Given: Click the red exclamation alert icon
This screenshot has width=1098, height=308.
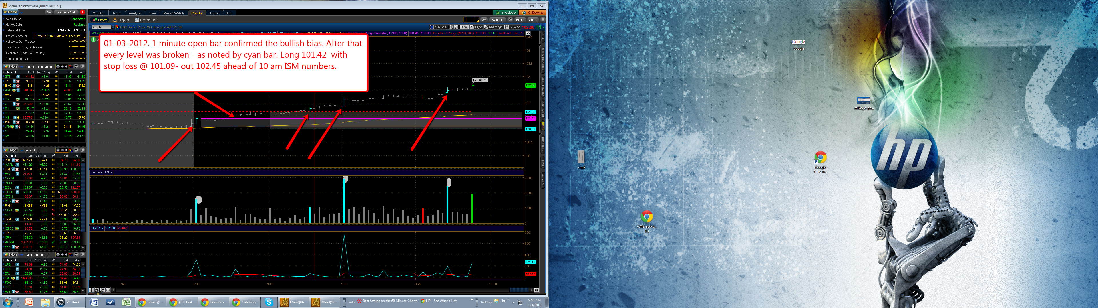Looking at the screenshot, I should pos(83,12).
